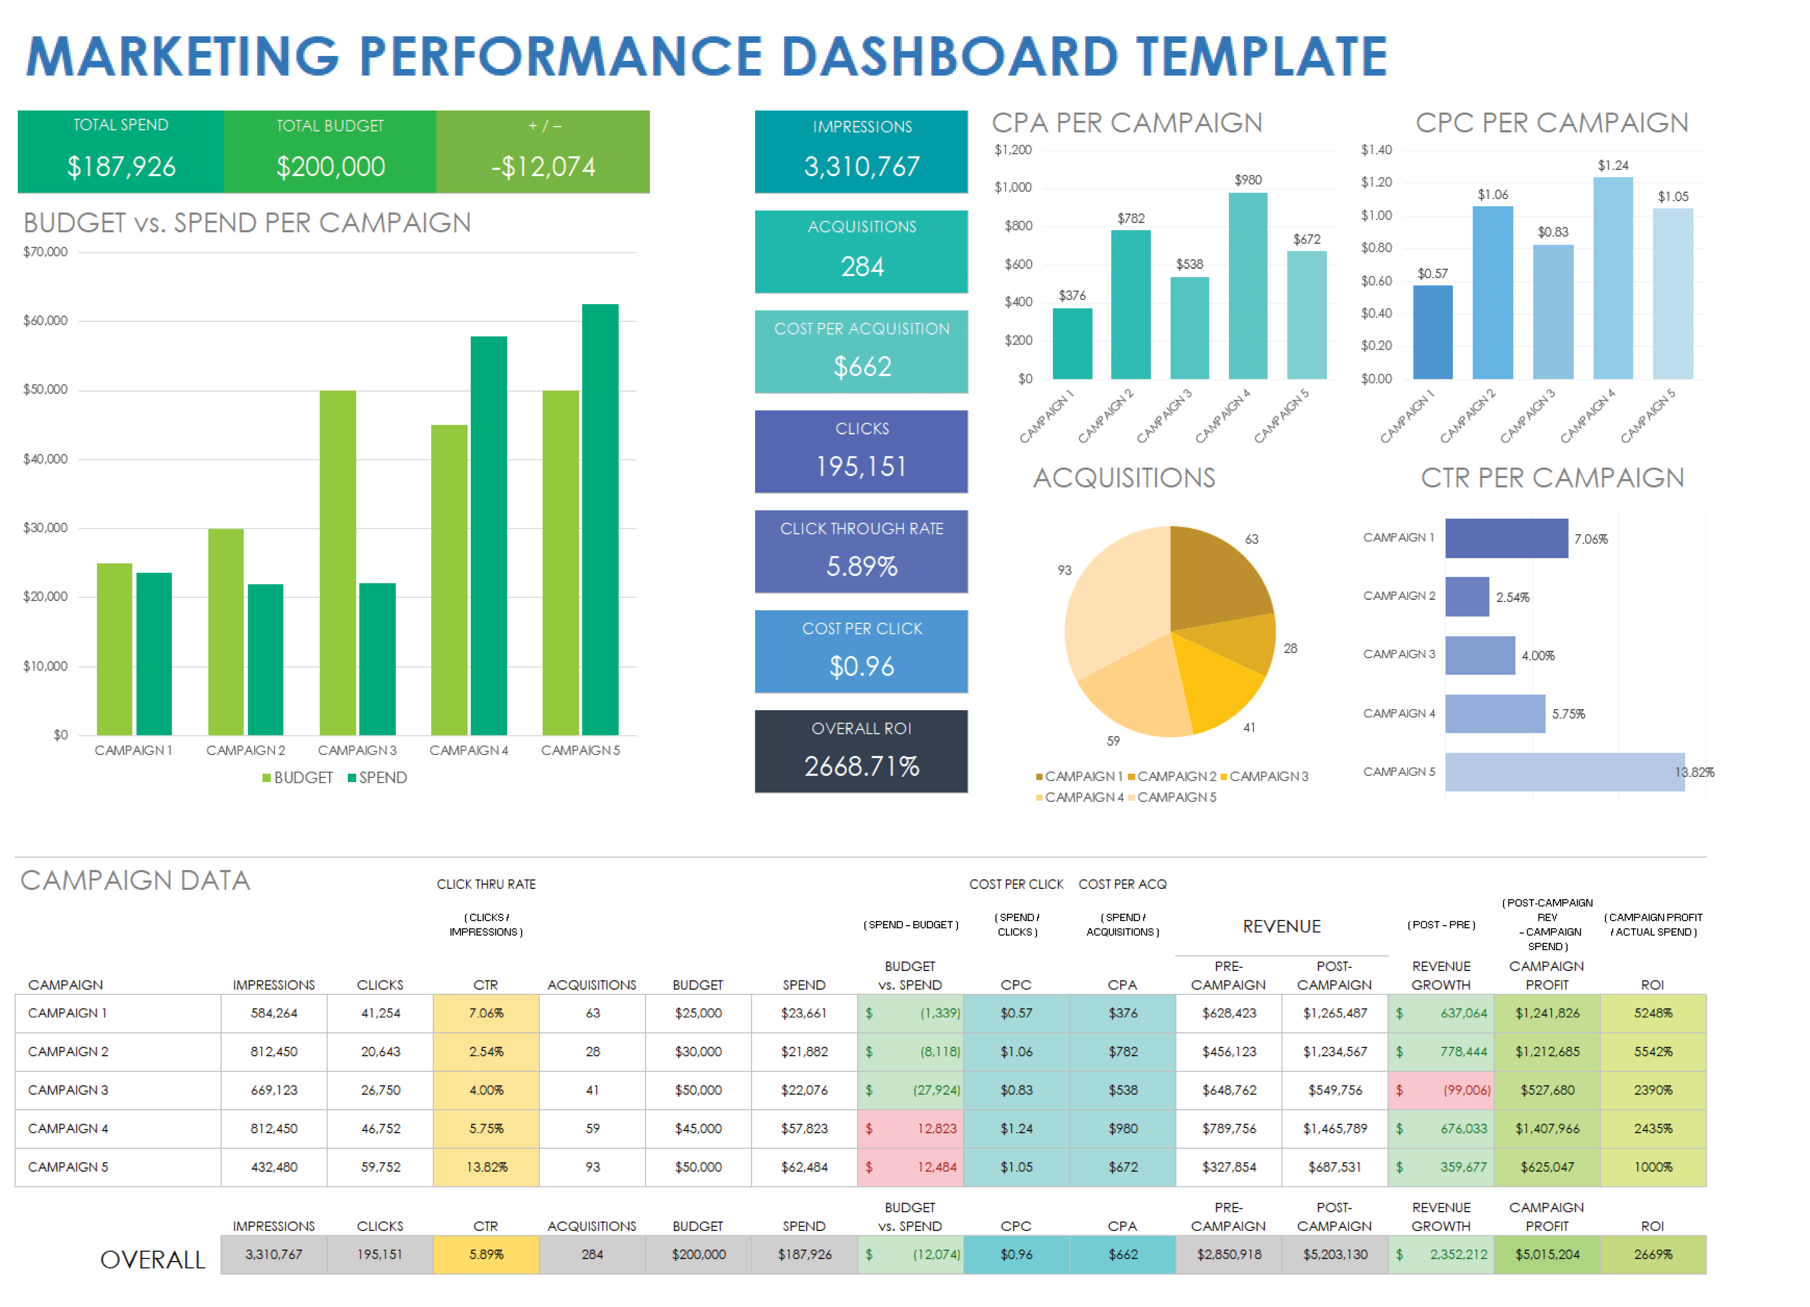Click the 'CAMPAIGN DATA' section heading

tap(136, 880)
